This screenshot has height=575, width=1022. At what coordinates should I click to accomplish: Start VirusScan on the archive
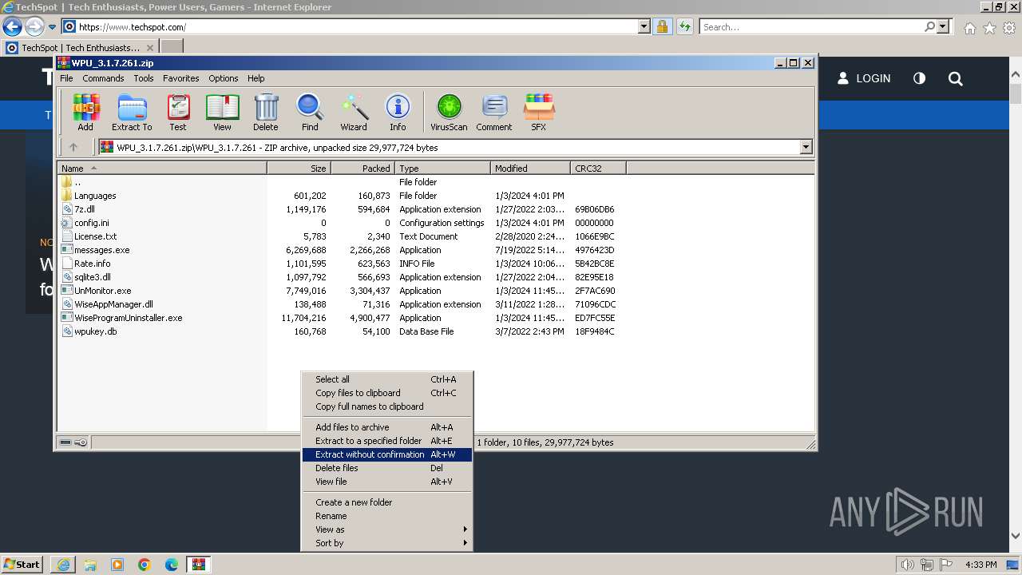click(x=449, y=112)
